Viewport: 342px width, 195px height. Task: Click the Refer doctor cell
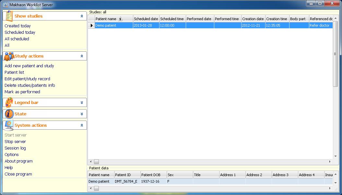pyautogui.click(x=321, y=25)
